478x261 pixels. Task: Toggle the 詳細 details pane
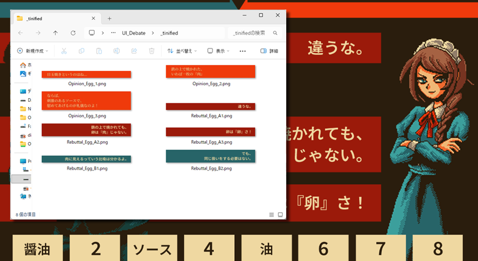click(x=269, y=51)
